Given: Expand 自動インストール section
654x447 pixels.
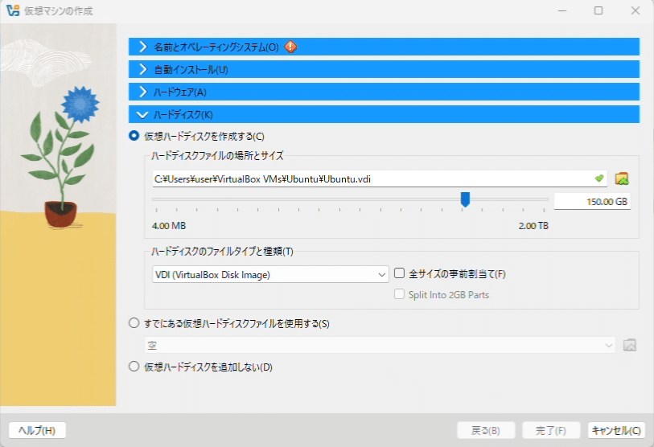Looking at the screenshot, I should (384, 69).
